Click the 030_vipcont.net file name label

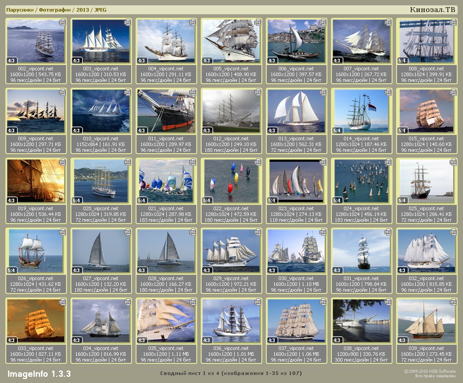296,278
